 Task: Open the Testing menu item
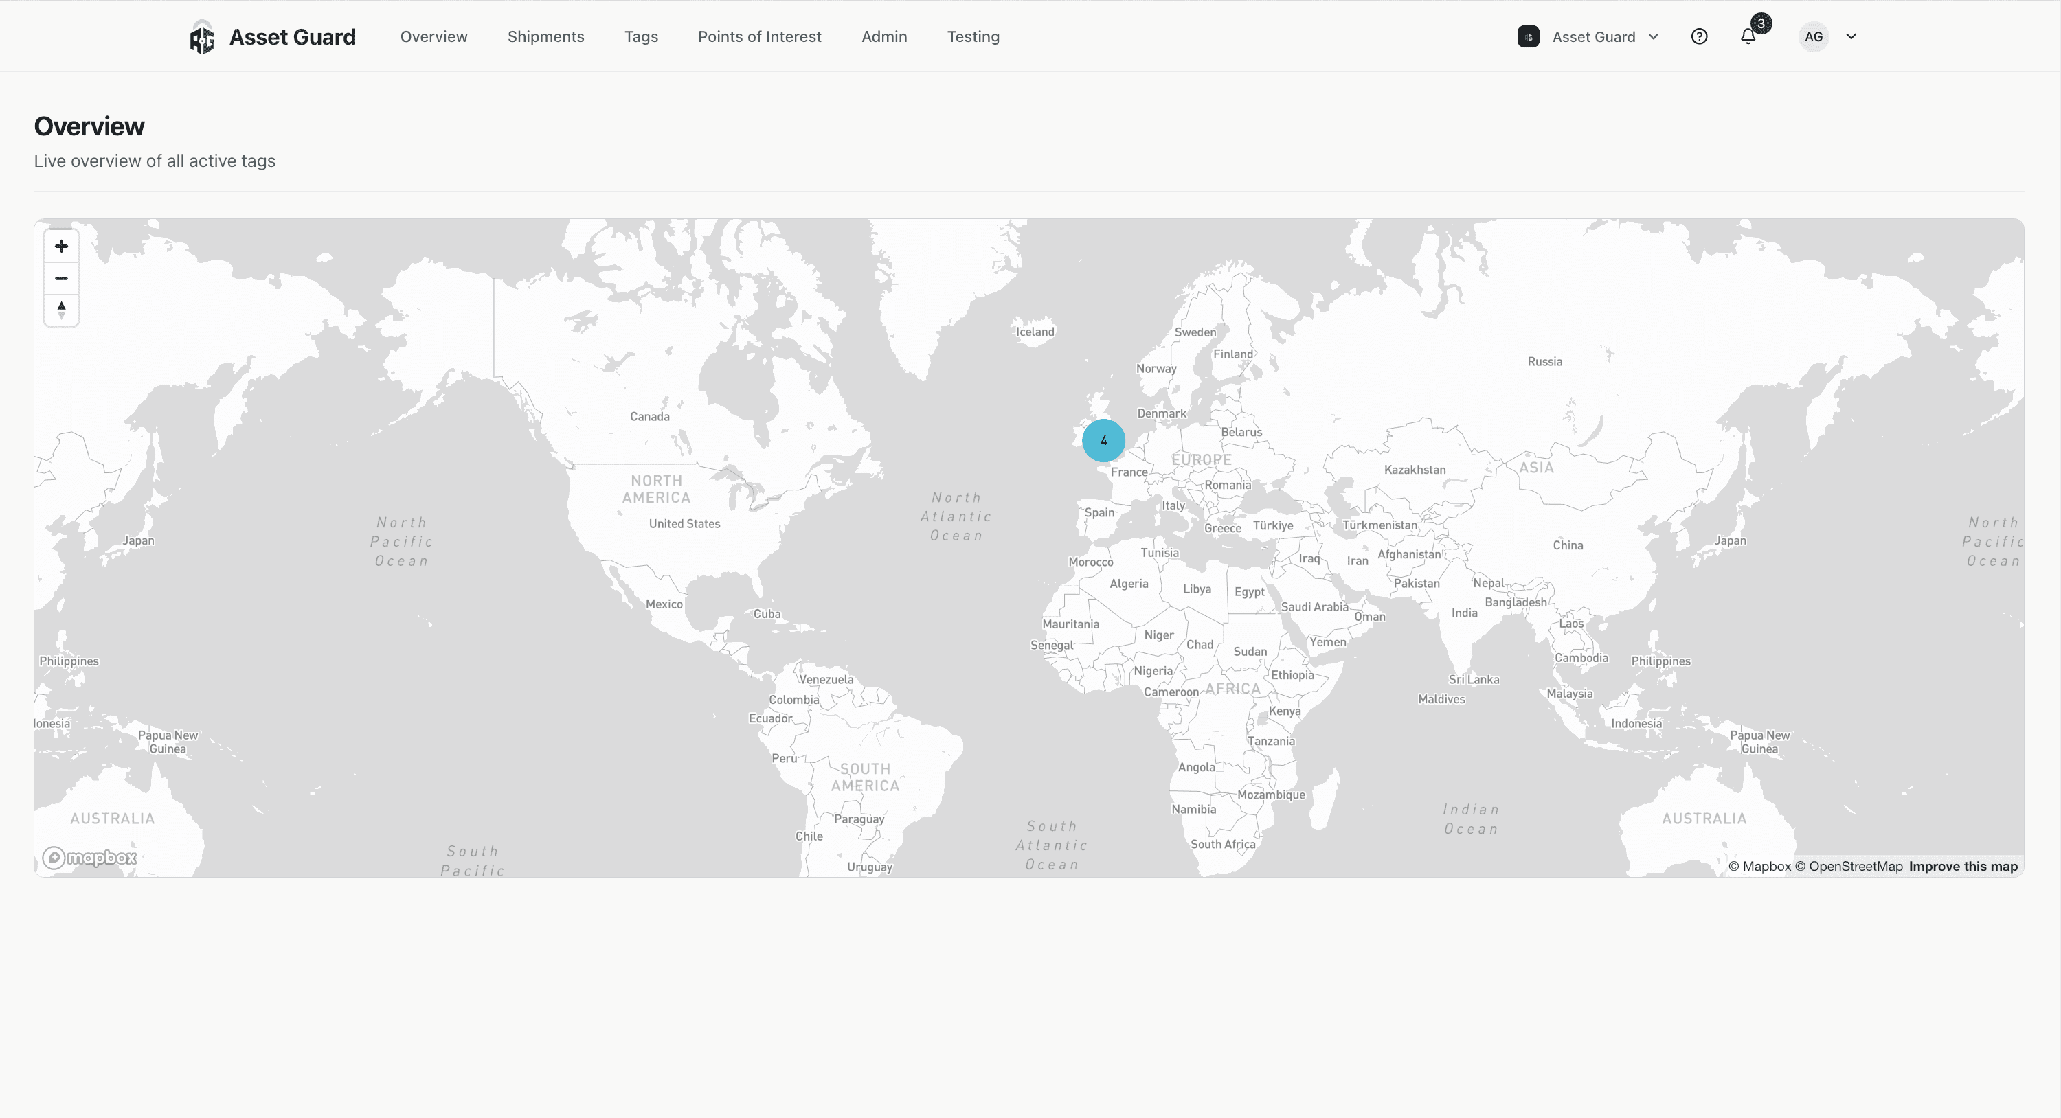[x=973, y=37]
